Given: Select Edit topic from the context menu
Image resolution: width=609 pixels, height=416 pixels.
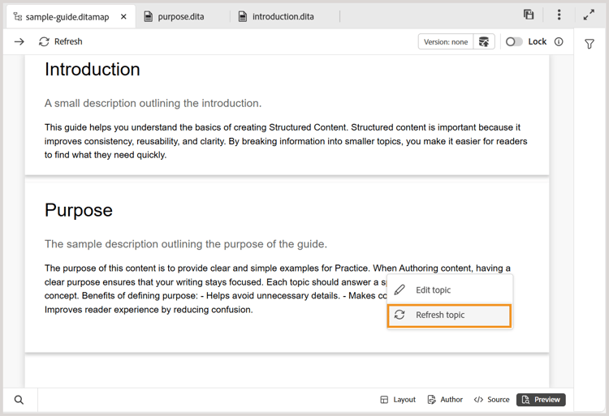Looking at the screenshot, I should (x=433, y=290).
